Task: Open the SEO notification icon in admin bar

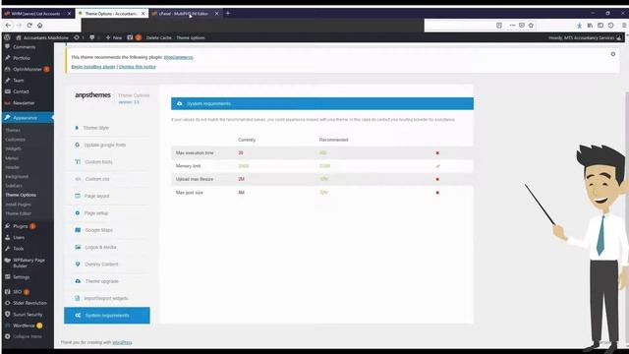Action: (135, 37)
